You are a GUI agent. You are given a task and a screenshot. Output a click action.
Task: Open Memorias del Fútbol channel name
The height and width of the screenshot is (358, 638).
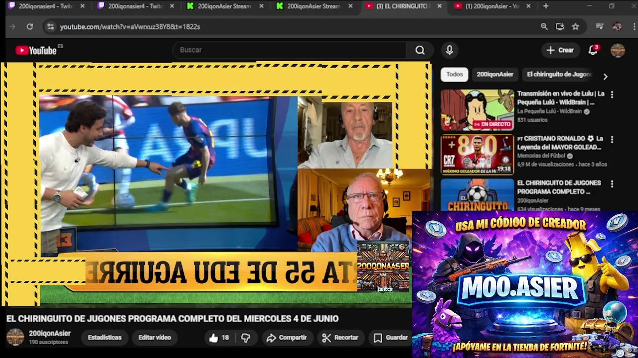pyautogui.click(x=541, y=156)
